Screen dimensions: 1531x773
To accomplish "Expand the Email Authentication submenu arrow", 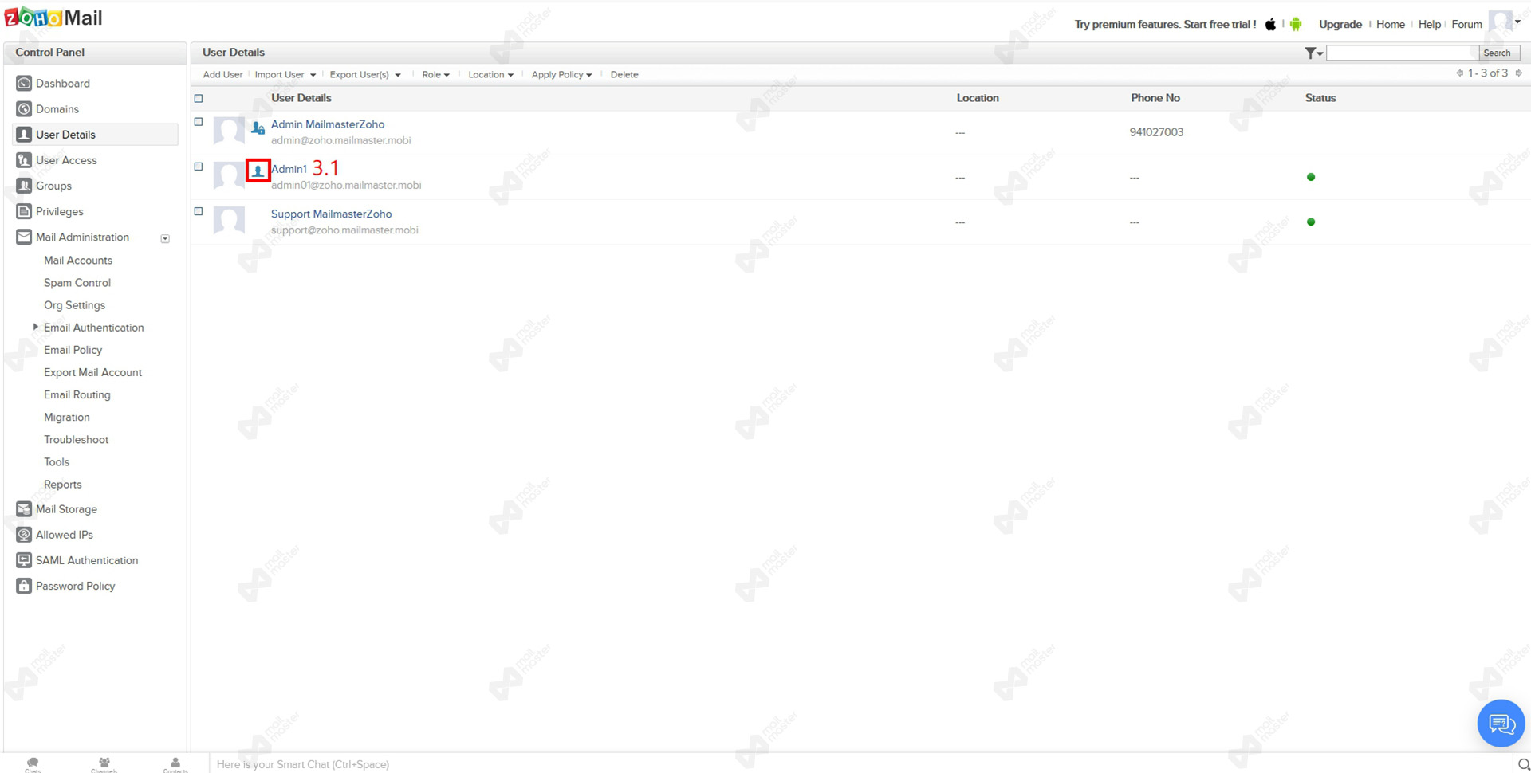I will [x=36, y=327].
